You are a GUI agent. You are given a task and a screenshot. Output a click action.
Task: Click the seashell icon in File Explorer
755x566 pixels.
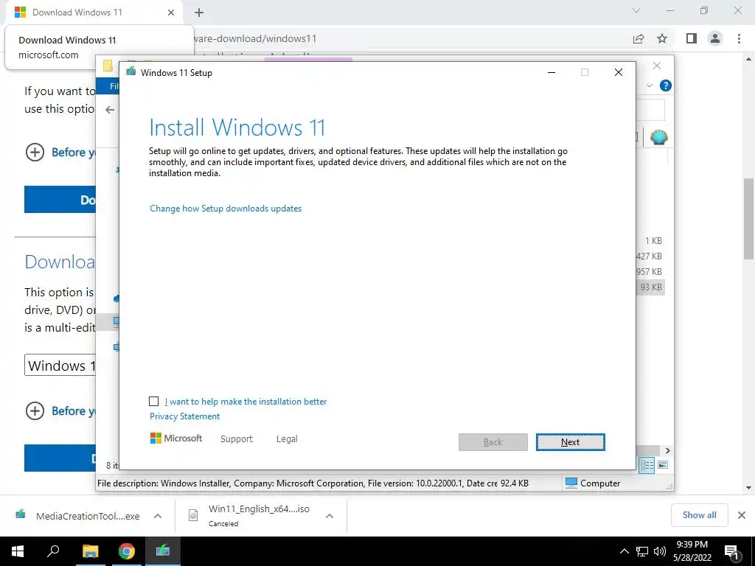click(658, 137)
